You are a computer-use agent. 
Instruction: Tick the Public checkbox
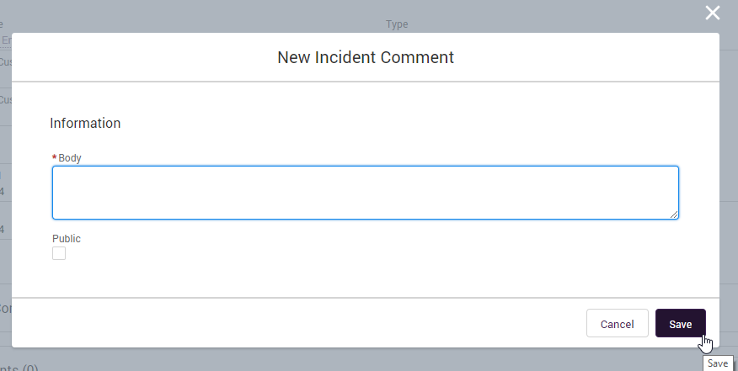[x=59, y=253]
